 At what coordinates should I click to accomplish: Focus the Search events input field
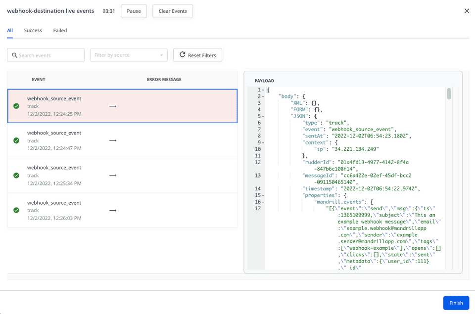pyautogui.click(x=46, y=55)
